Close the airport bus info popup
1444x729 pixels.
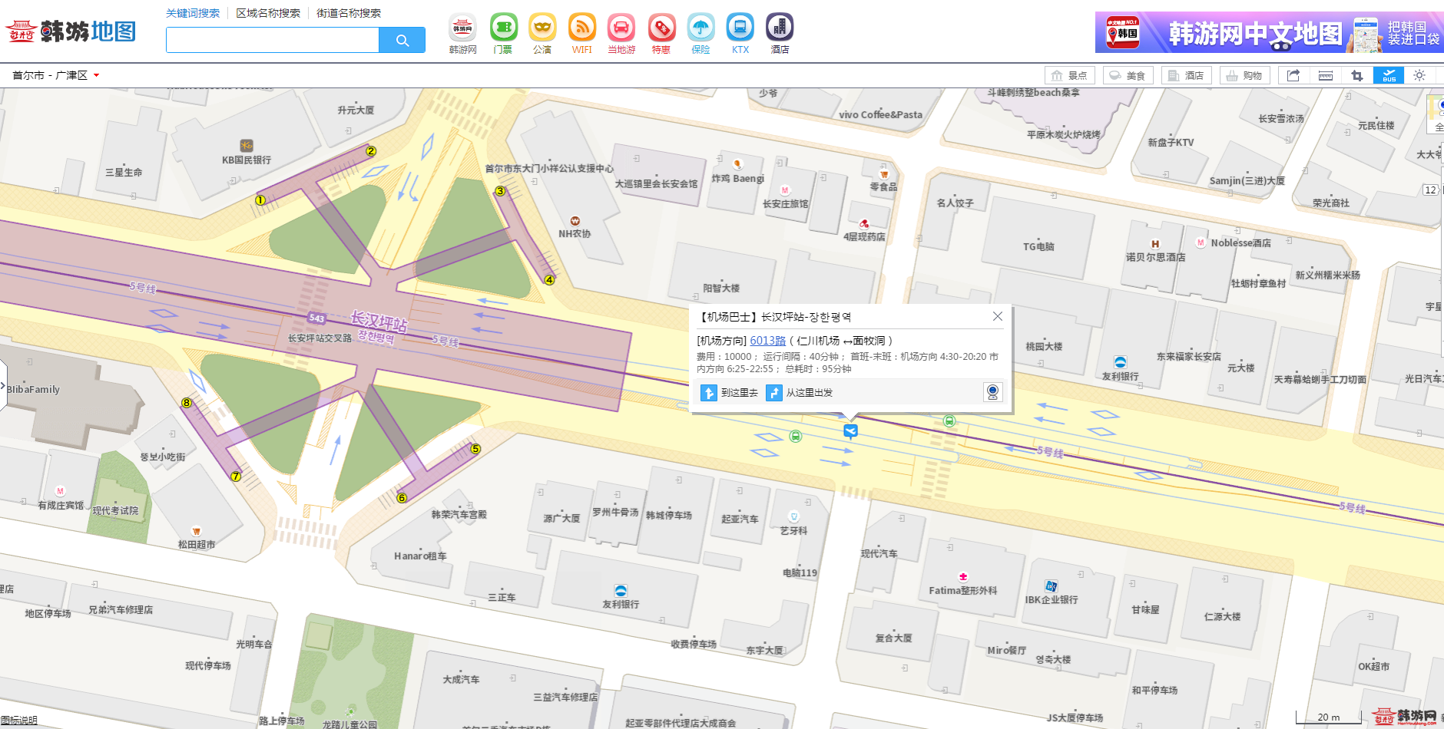coord(997,316)
